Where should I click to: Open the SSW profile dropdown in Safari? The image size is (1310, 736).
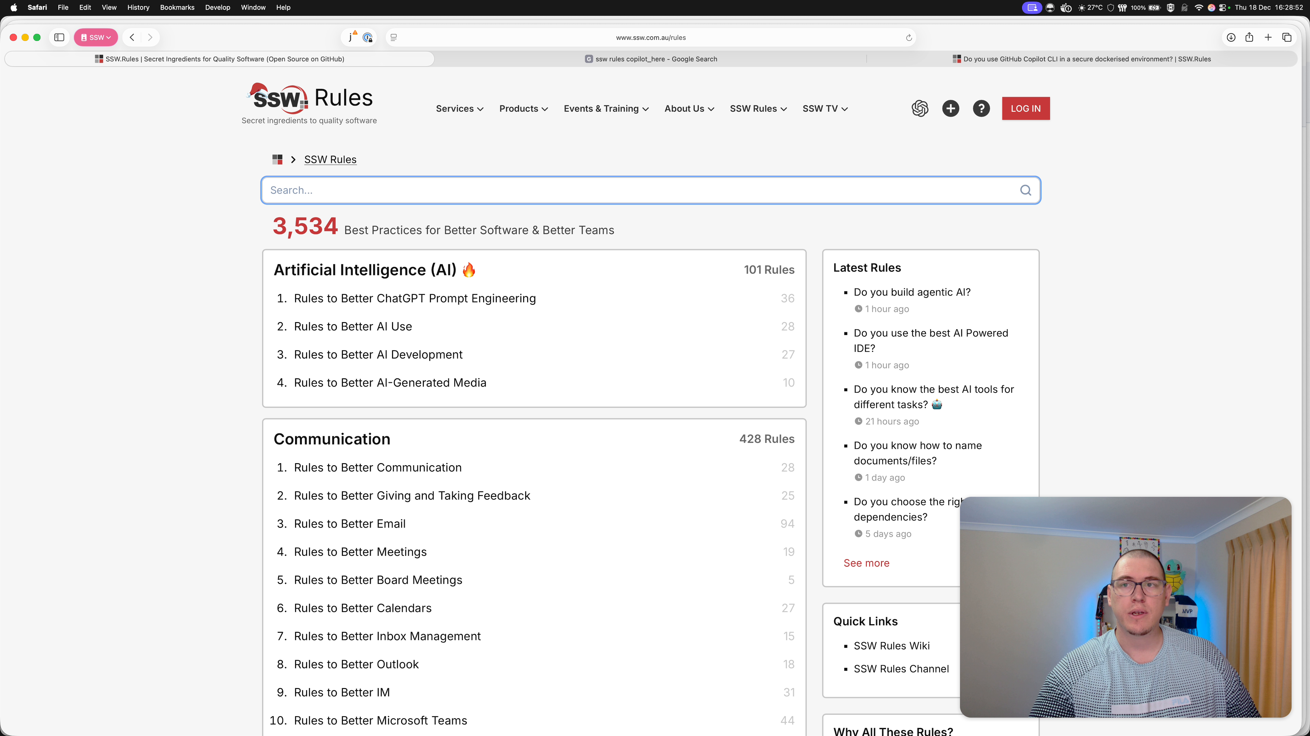(96, 37)
